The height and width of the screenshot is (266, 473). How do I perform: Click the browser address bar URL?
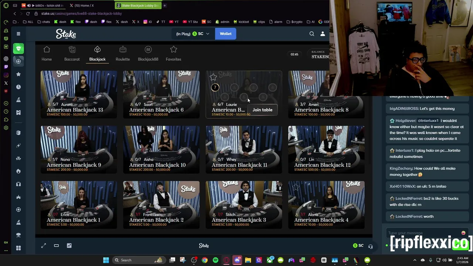click(x=81, y=14)
